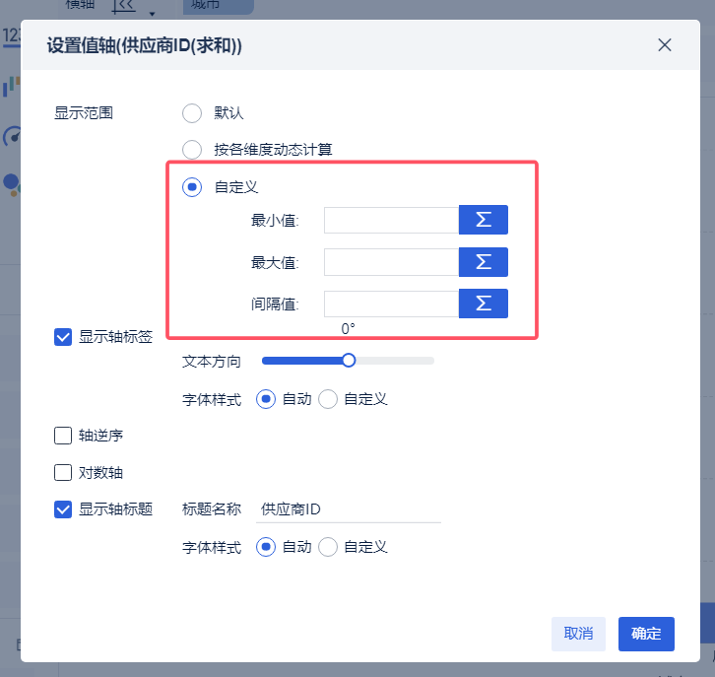This screenshot has width=715, height=677.
Task: Choose 按各维度动态计算 radio button
Action: (x=192, y=150)
